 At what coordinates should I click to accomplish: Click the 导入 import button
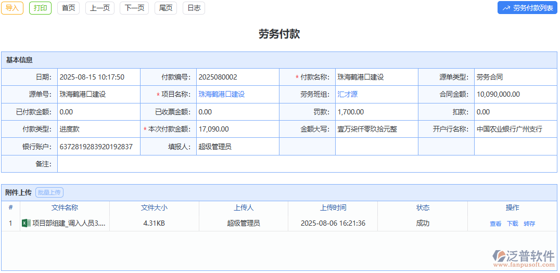click(12, 8)
